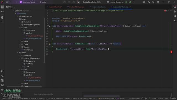Open the DebugGame Editor configuration dropdown

[x=93, y=2]
